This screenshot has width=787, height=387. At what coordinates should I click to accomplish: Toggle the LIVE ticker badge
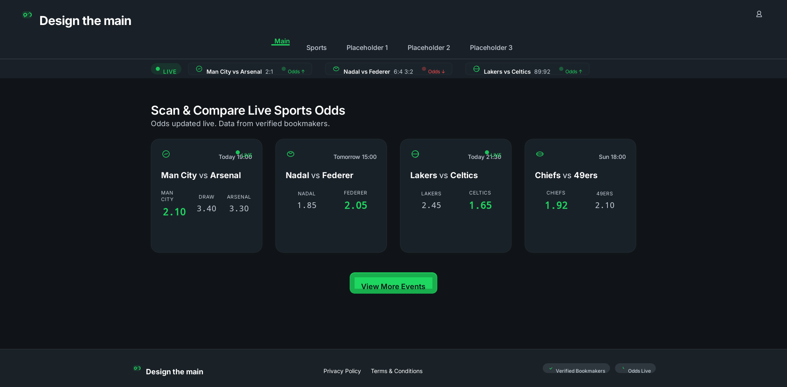[166, 69]
